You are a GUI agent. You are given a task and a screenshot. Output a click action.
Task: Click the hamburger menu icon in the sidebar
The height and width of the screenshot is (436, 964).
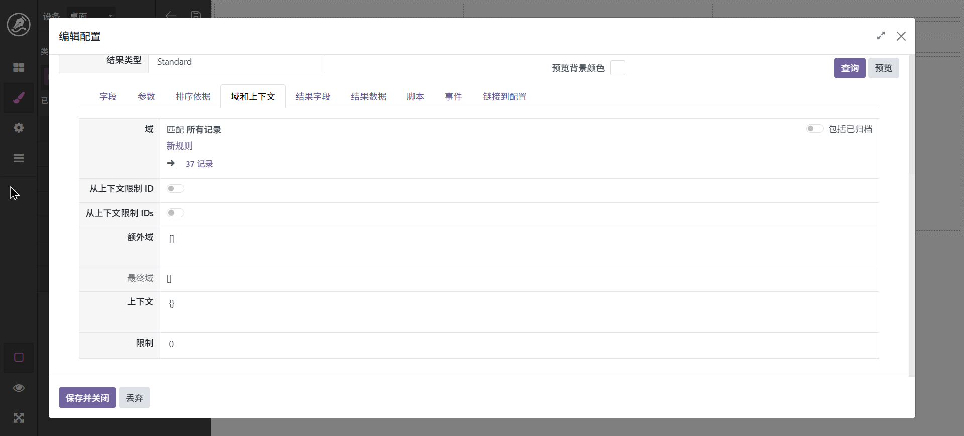[x=19, y=158]
